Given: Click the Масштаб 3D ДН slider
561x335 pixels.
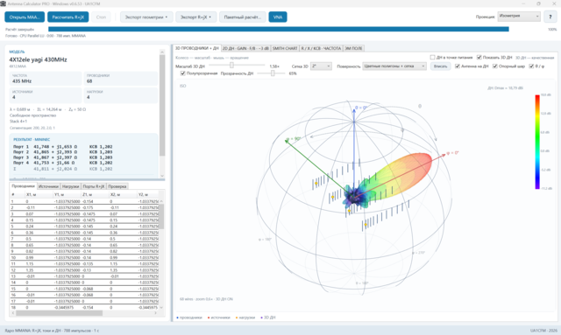Looking at the screenshot, I should (238, 66).
